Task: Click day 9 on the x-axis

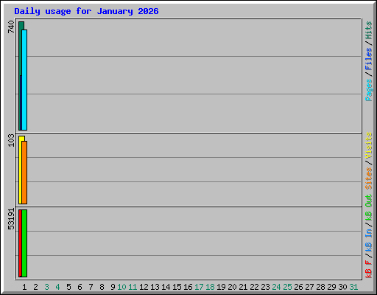Action: coord(113,287)
